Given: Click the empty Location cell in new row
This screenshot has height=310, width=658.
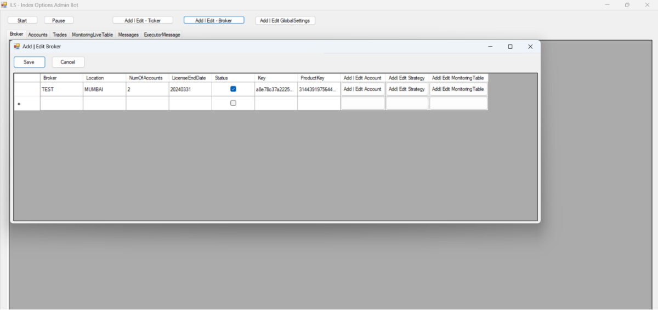Looking at the screenshot, I should [x=104, y=103].
